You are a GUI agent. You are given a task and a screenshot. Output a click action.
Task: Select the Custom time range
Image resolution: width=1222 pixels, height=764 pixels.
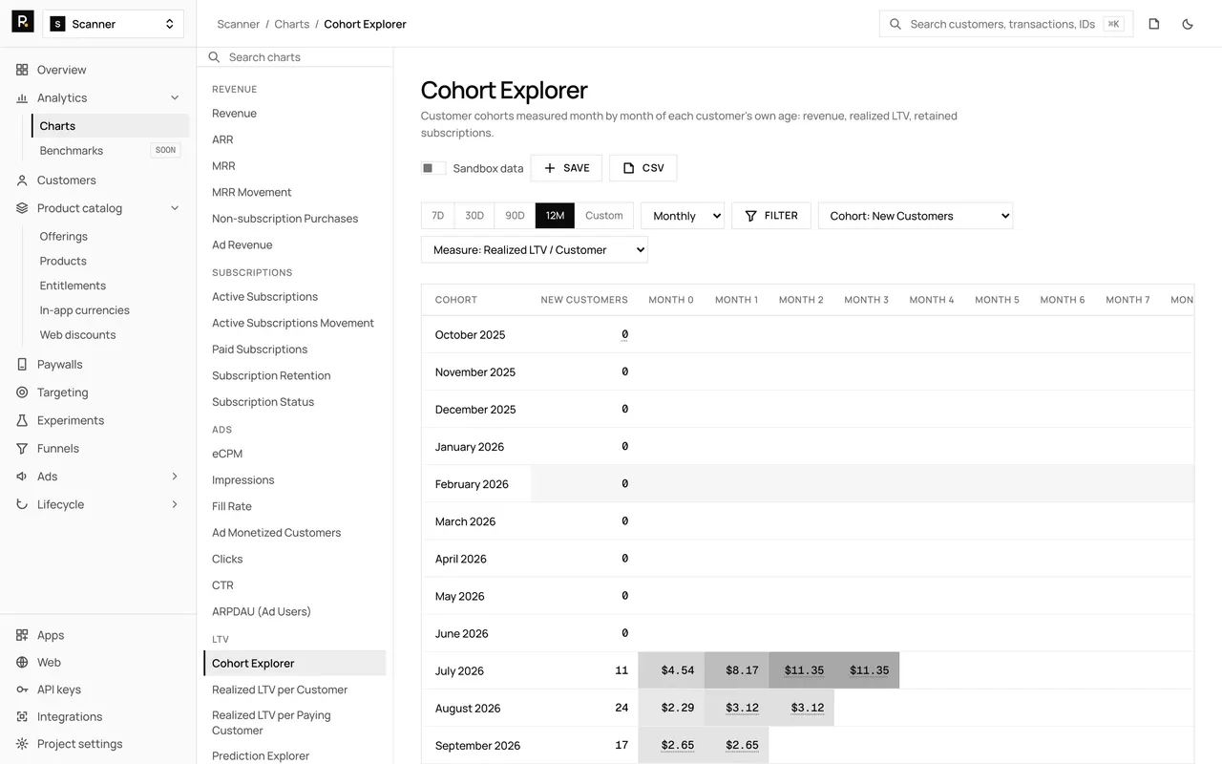[604, 216]
